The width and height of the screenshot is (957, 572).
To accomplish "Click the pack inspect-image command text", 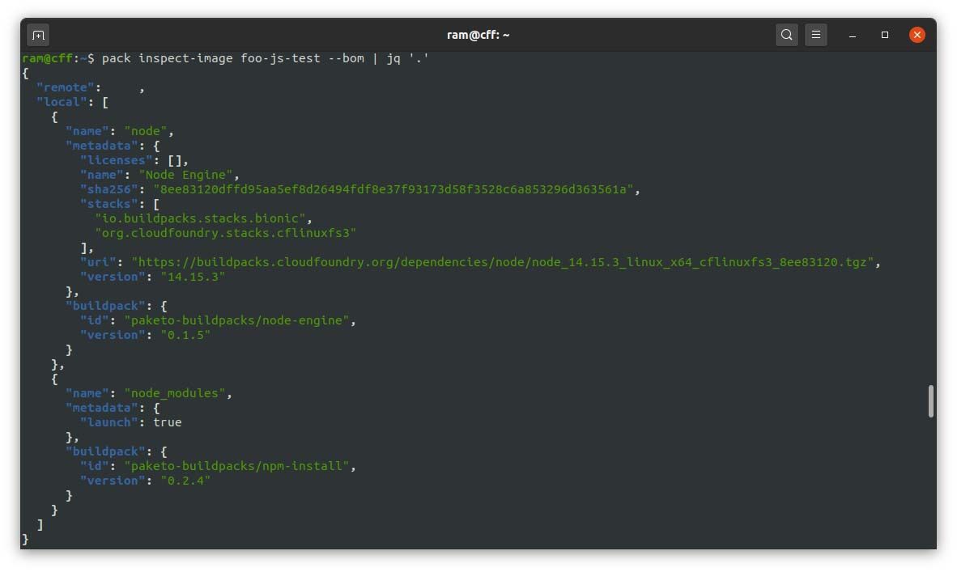I will click(265, 58).
